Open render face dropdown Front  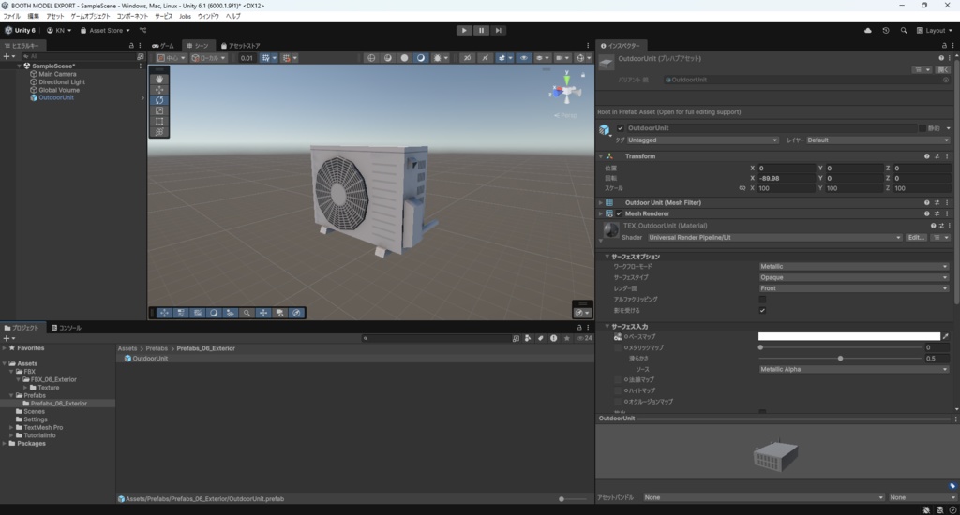click(853, 288)
